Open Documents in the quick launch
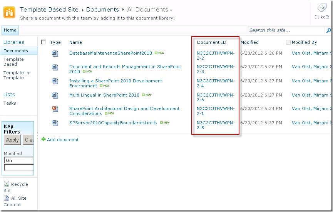Viewport: 333px width, 212px height. click(16, 51)
